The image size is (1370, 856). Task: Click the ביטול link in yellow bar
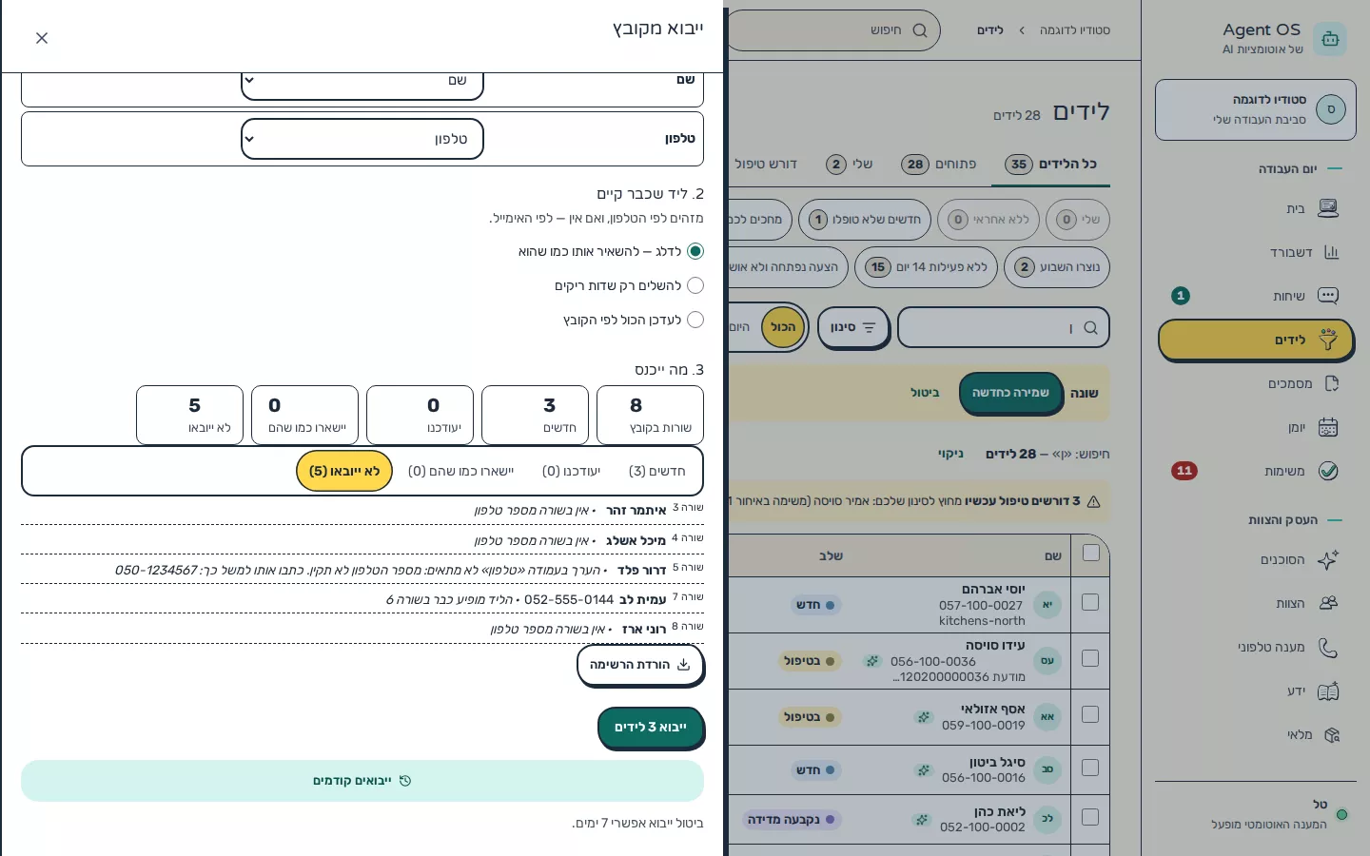925,393
